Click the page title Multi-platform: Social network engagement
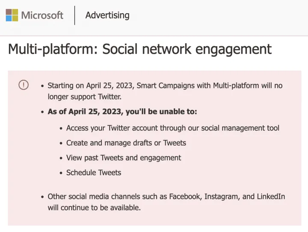The height and width of the screenshot is (232, 308). (x=140, y=49)
